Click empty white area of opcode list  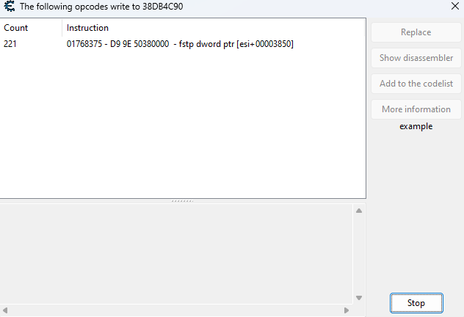[x=184, y=125]
